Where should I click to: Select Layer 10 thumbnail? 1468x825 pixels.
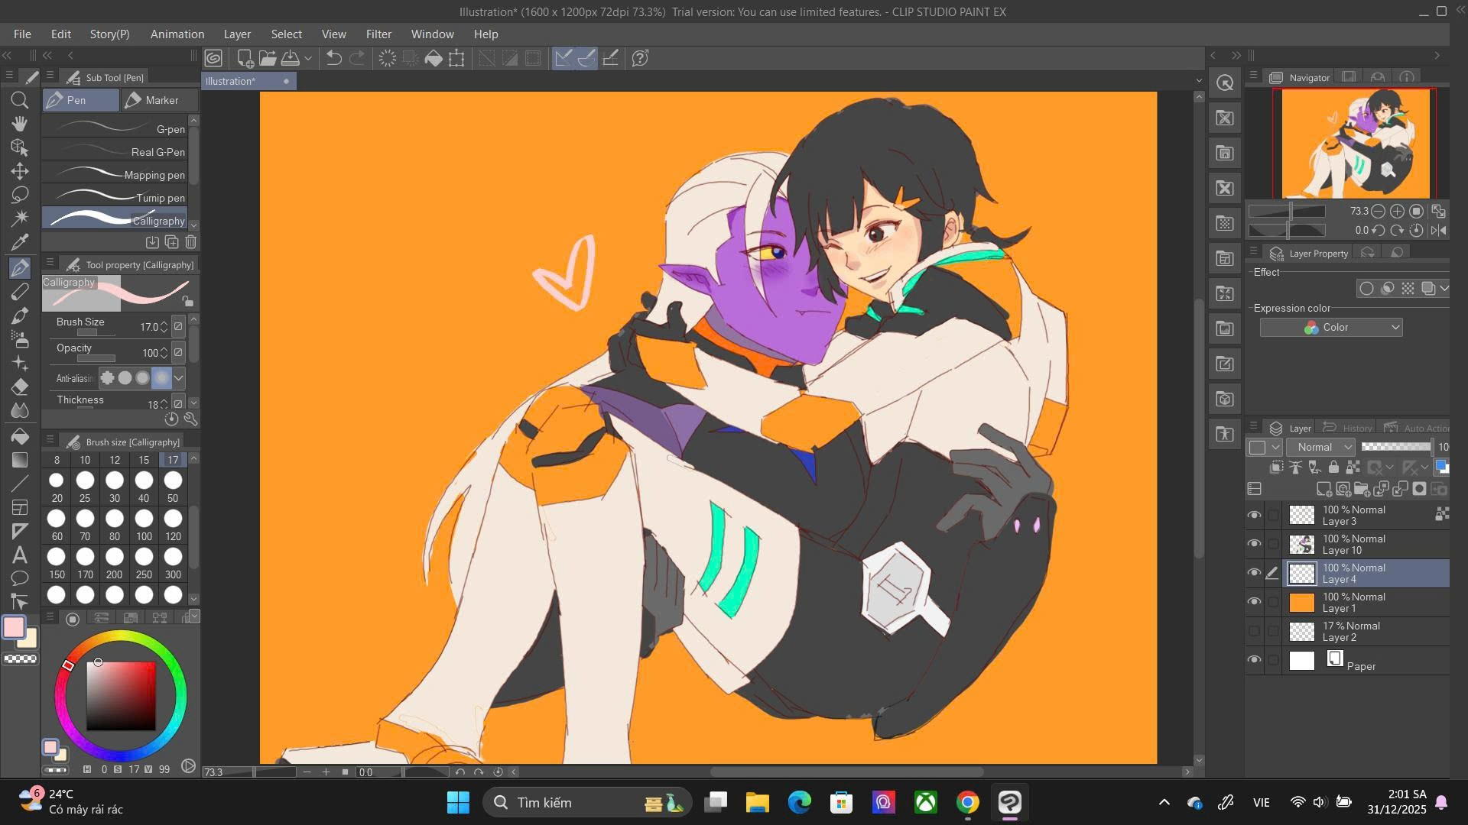(1302, 545)
